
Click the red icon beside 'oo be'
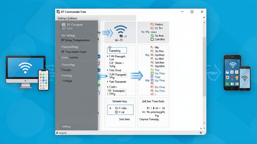pos(152,28)
